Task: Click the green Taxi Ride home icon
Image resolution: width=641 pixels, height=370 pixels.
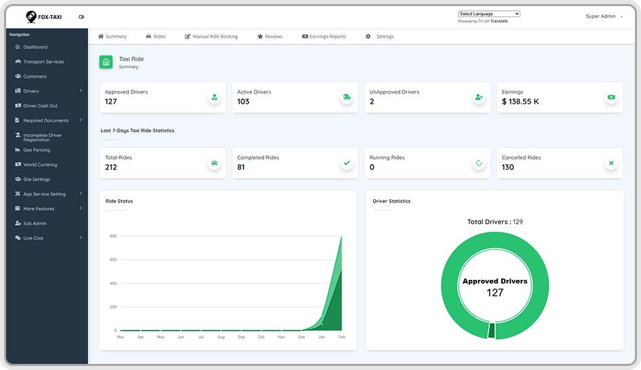Action: (106, 62)
